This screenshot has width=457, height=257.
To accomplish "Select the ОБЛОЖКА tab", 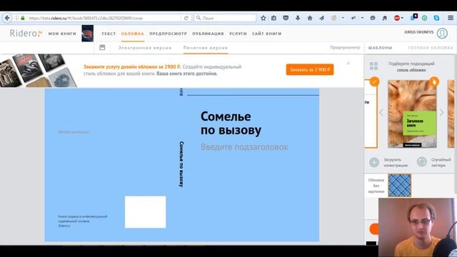I will (133, 34).
